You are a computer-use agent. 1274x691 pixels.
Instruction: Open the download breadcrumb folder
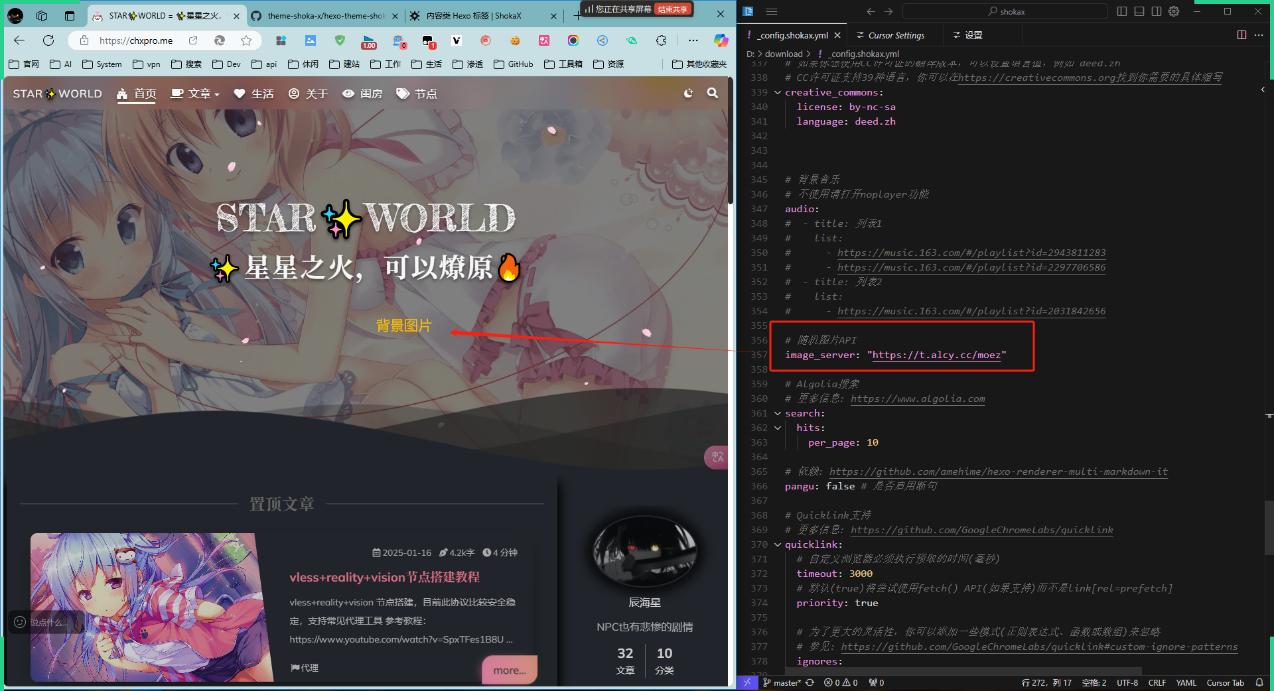click(x=784, y=54)
